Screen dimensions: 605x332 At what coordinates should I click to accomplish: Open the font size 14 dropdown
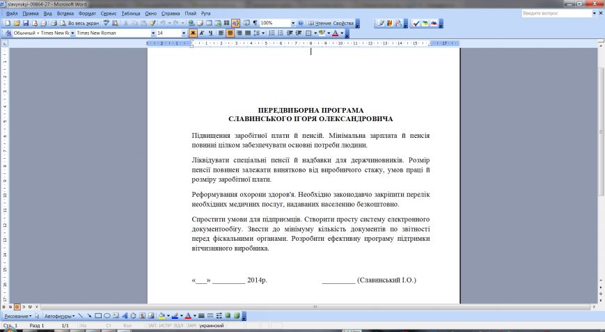(x=184, y=33)
